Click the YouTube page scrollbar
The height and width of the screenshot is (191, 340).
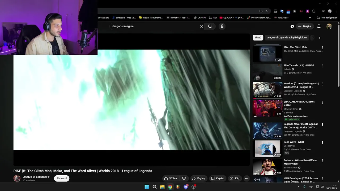point(338,55)
